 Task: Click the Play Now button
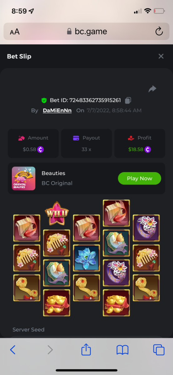click(139, 178)
